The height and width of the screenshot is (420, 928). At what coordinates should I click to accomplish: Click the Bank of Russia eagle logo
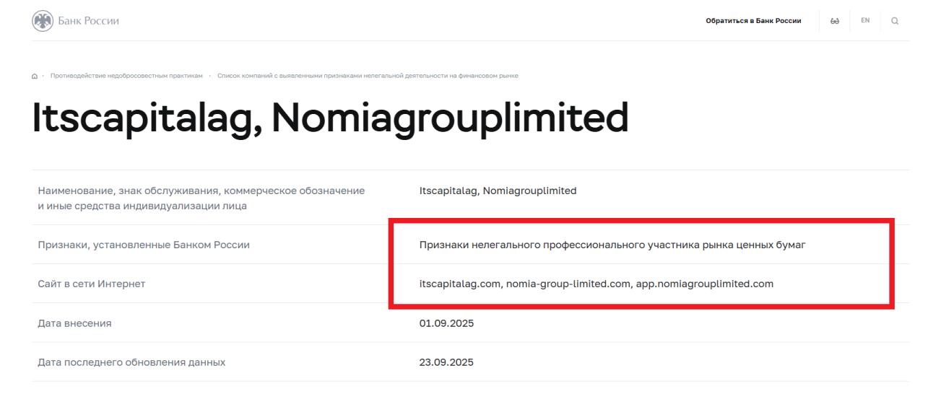point(43,21)
